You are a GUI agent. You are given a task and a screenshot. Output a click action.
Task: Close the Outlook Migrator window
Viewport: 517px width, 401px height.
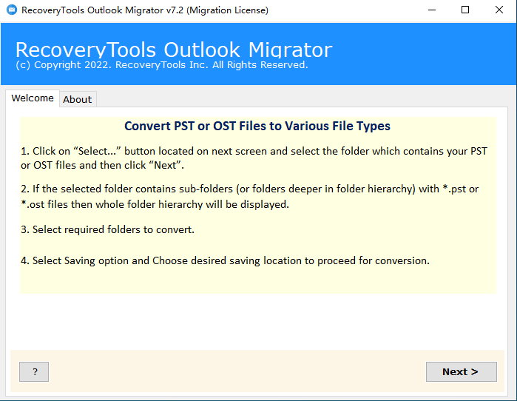point(499,10)
